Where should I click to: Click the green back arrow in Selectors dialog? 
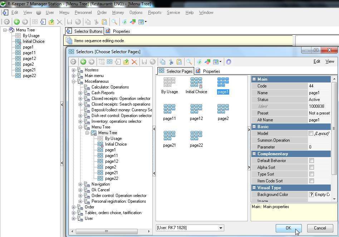click(x=83, y=62)
